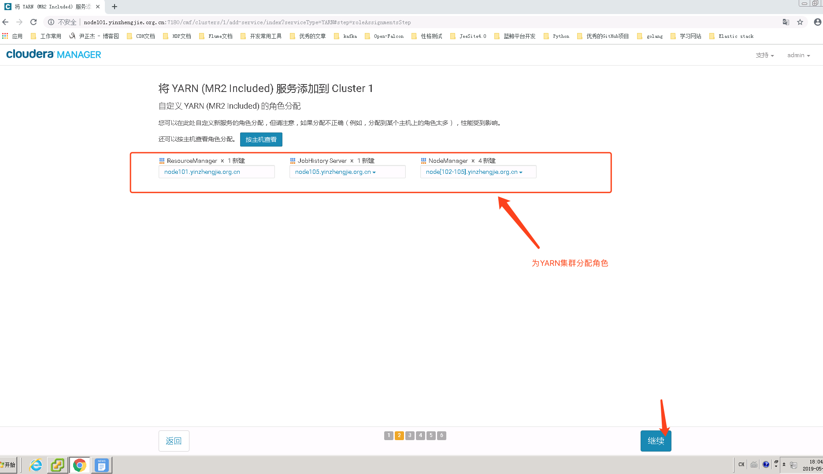The width and height of the screenshot is (823, 474).
Task: Click the ResourceManager role grid icon
Action: coord(162,161)
